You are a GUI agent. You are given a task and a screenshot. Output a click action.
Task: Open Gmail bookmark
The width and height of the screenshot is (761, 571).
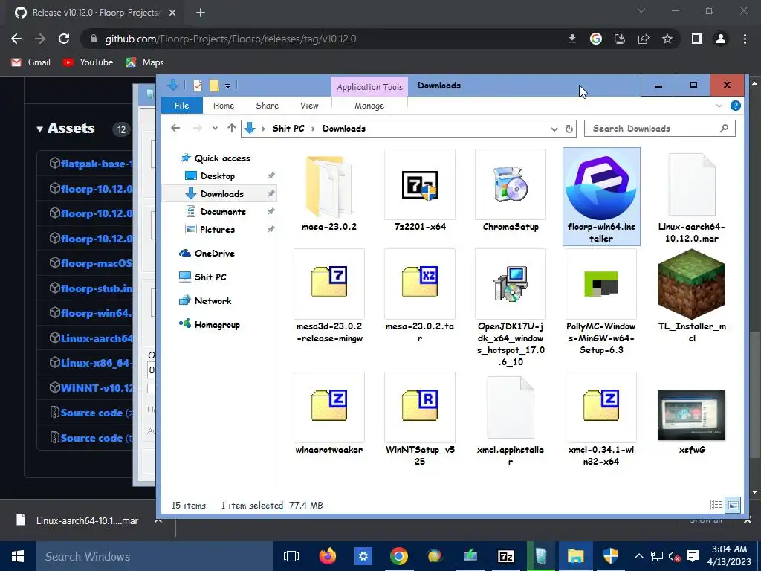point(31,62)
